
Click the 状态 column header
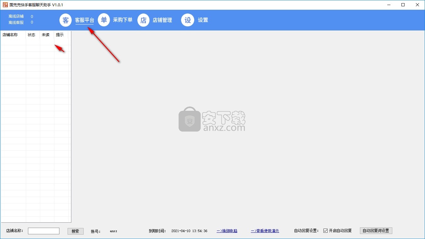33,35
